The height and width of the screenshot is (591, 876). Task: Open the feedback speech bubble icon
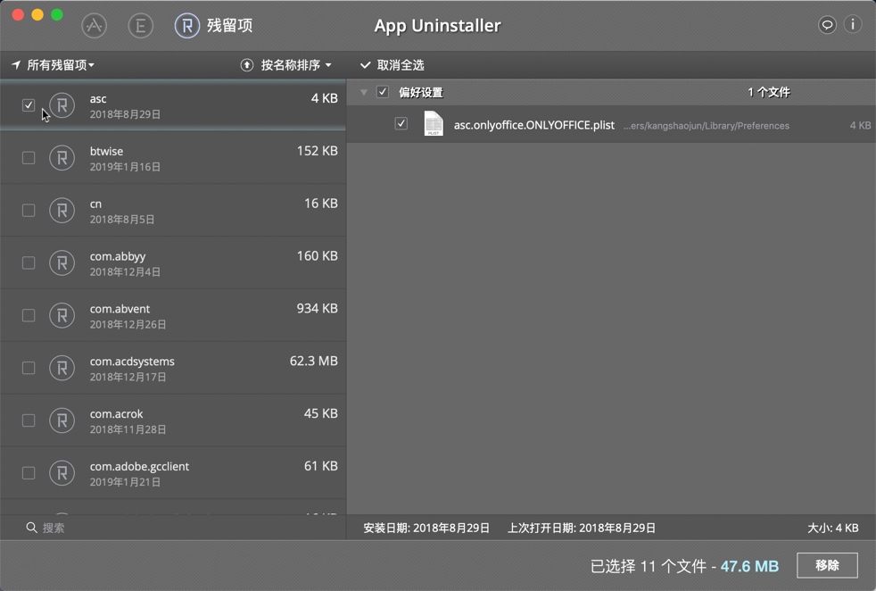coord(826,25)
